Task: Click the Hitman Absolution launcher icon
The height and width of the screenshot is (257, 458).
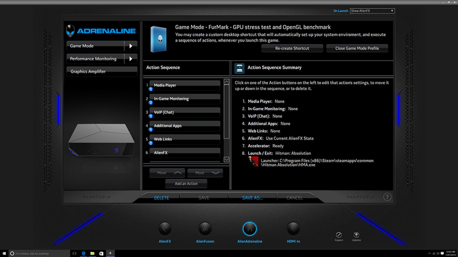Action: pos(253,162)
